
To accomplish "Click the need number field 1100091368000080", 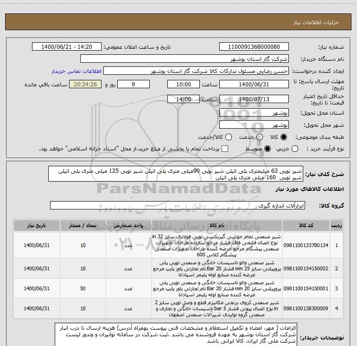I will click(x=254, y=46).
